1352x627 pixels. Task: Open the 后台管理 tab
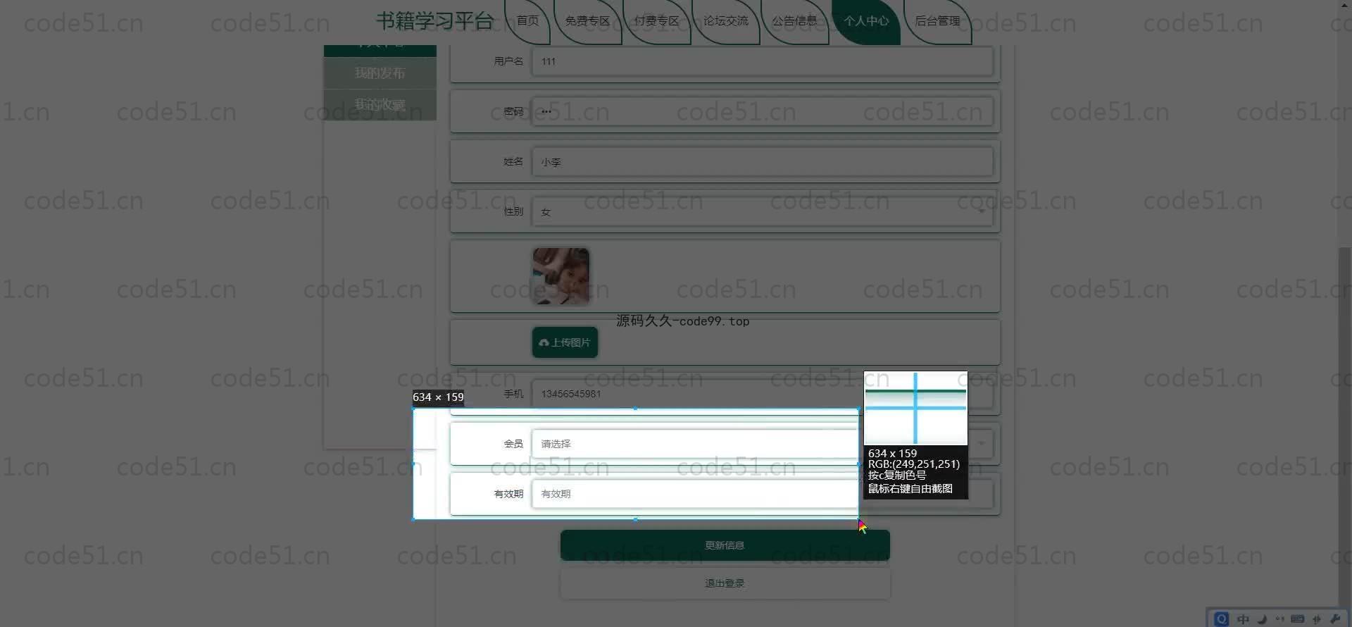[937, 21]
